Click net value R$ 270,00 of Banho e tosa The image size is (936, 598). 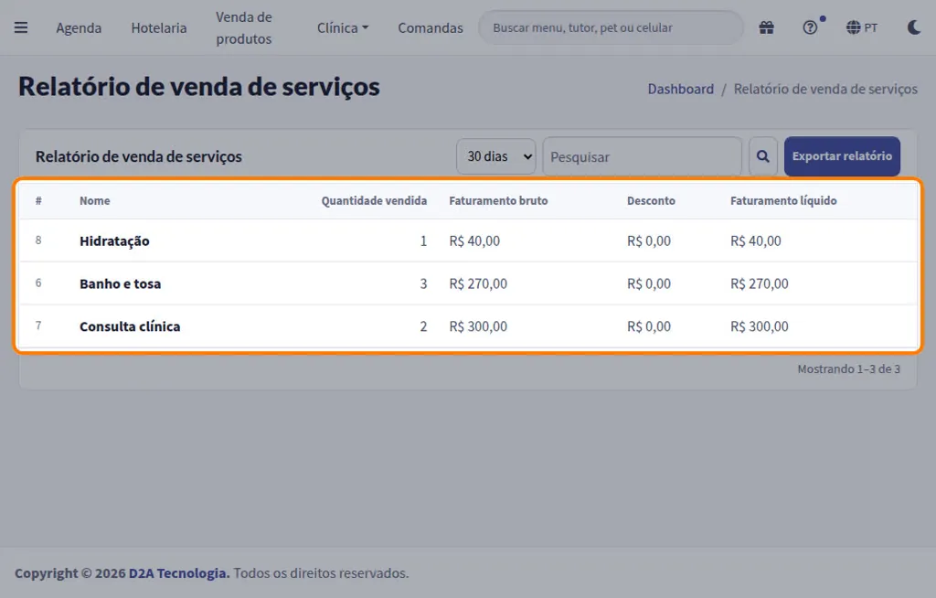click(x=760, y=283)
